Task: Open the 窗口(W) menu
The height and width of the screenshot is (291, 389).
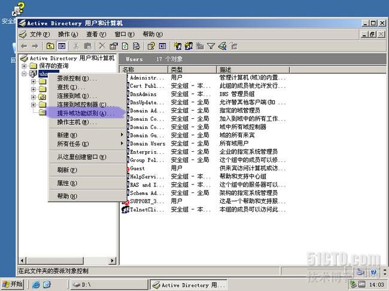Action: pyautogui.click(x=124, y=35)
